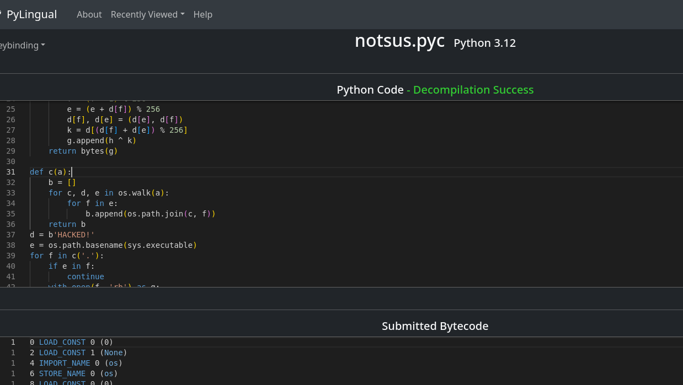This screenshot has width=683, height=385.
Task: Click the Submitted Bytecode heading
Action: click(x=435, y=326)
